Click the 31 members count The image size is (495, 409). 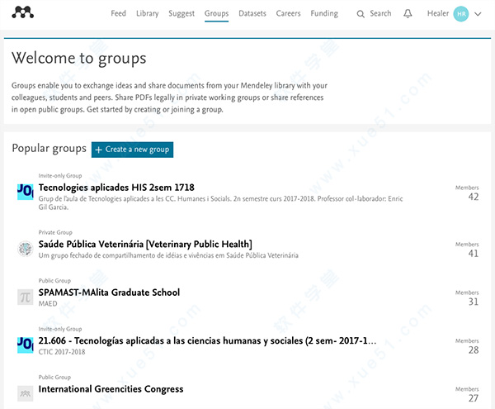(474, 302)
